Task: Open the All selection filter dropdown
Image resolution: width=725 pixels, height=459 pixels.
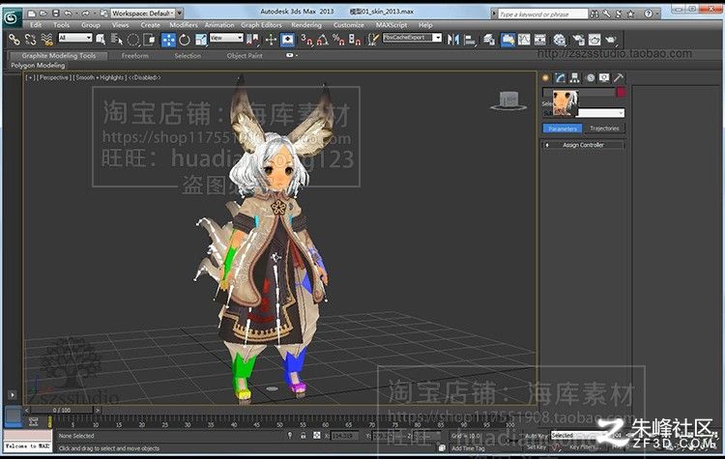Action: tap(74, 38)
